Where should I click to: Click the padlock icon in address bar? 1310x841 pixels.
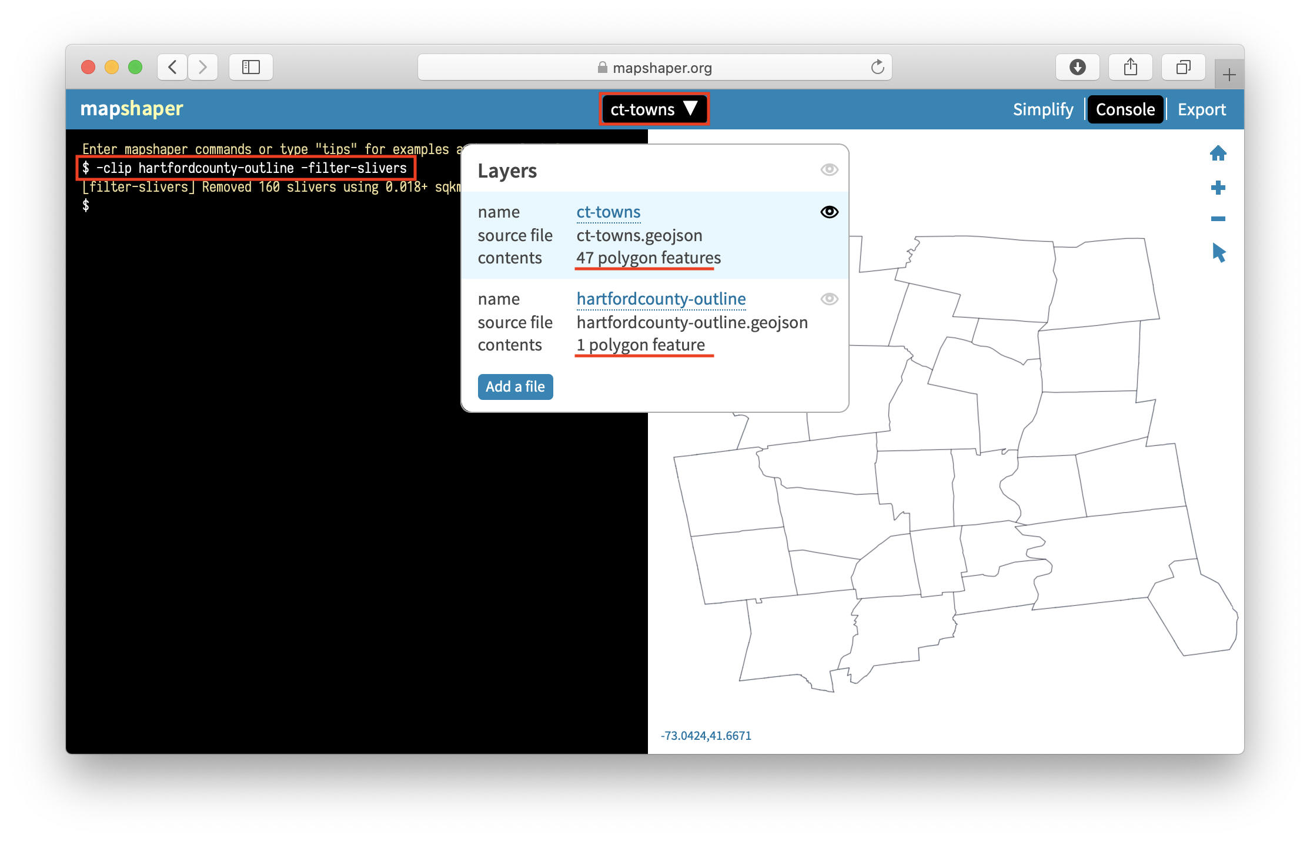(602, 68)
